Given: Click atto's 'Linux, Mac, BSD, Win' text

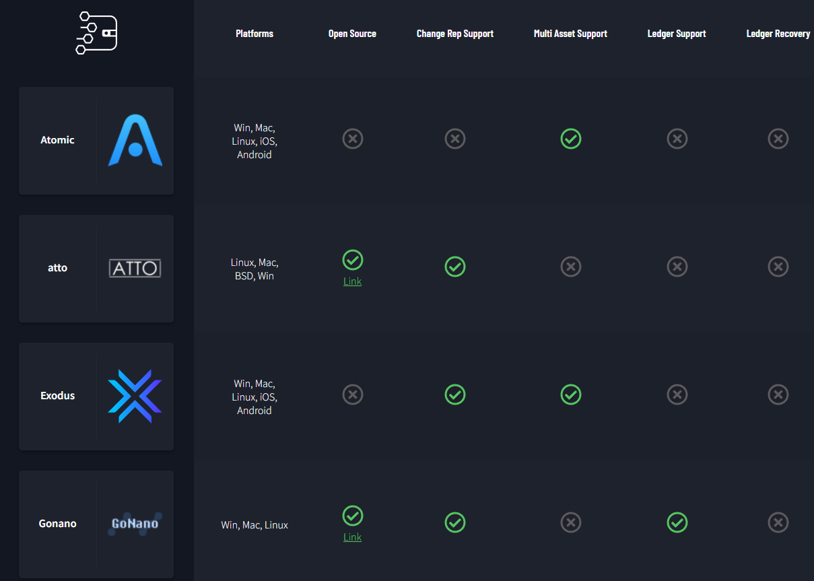Looking at the screenshot, I should pos(255,269).
